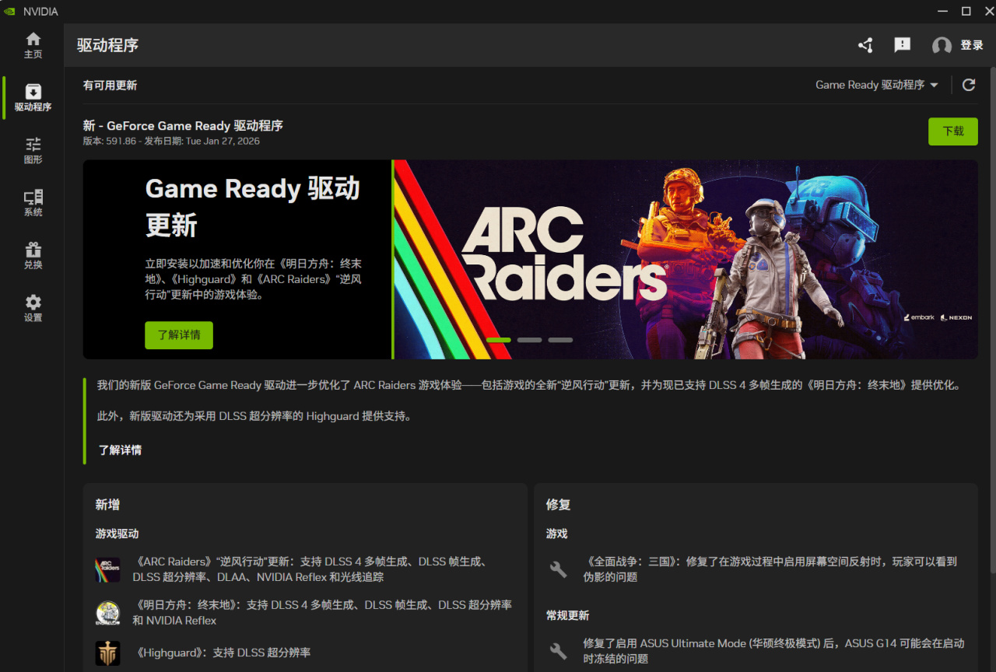996x672 pixels.
Task: Click the ARC Raiders game icon
Action: 108,570
